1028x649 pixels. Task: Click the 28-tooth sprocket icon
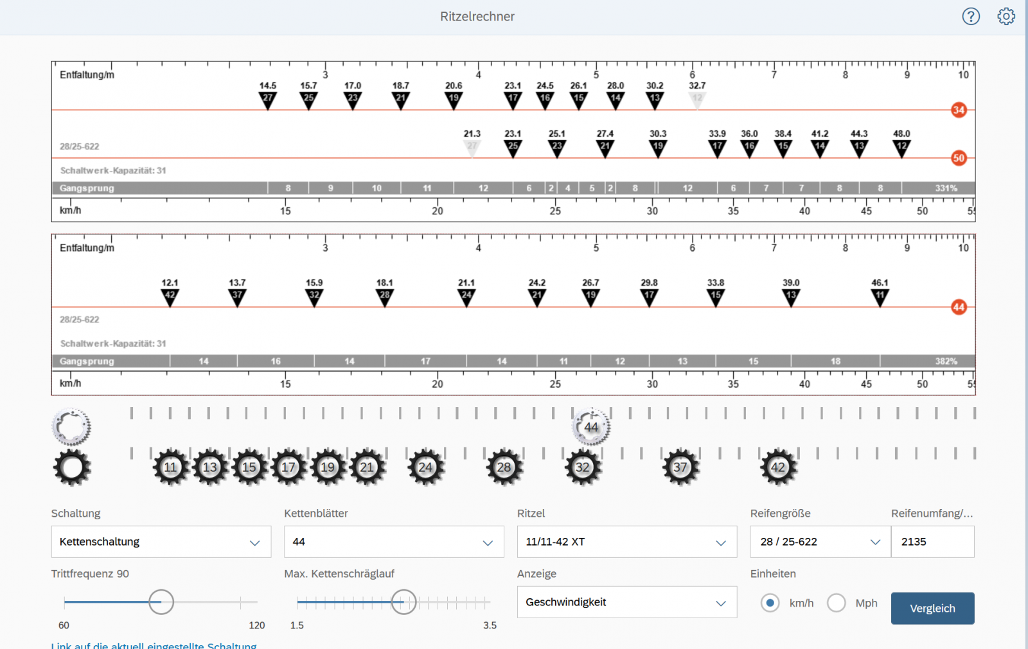tap(504, 467)
